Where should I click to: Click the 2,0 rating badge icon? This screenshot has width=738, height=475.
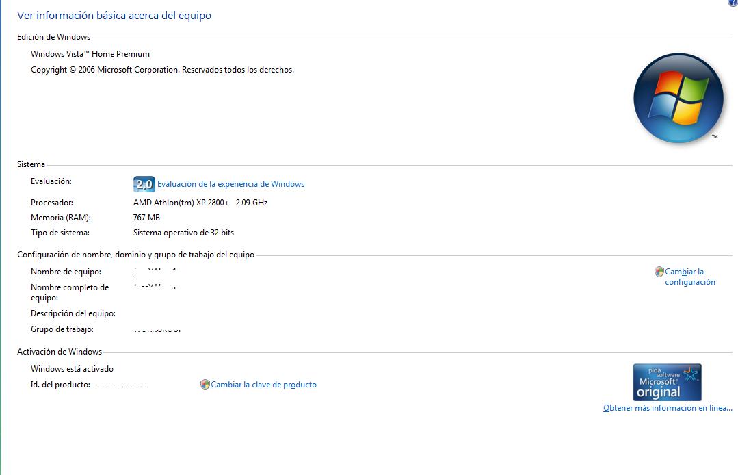144,184
